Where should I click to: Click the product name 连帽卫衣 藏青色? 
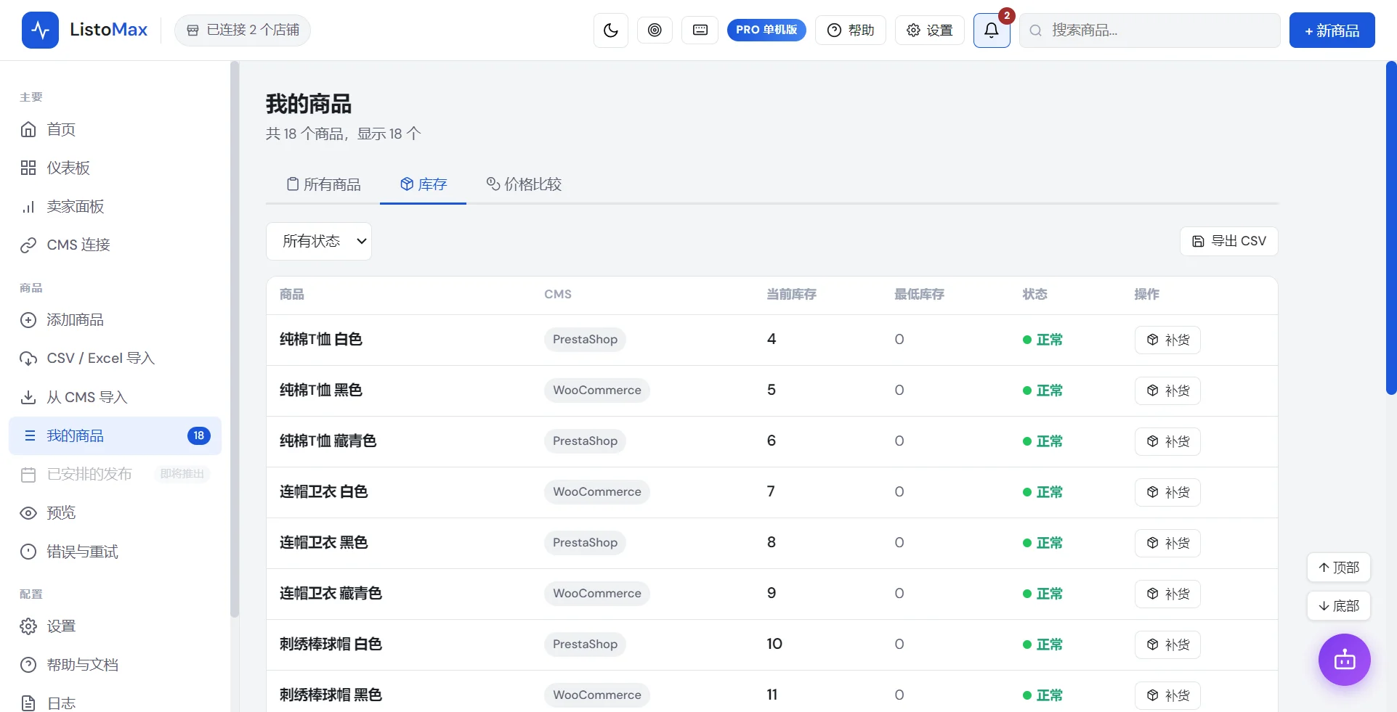pyautogui.click(x=331, y=594)
